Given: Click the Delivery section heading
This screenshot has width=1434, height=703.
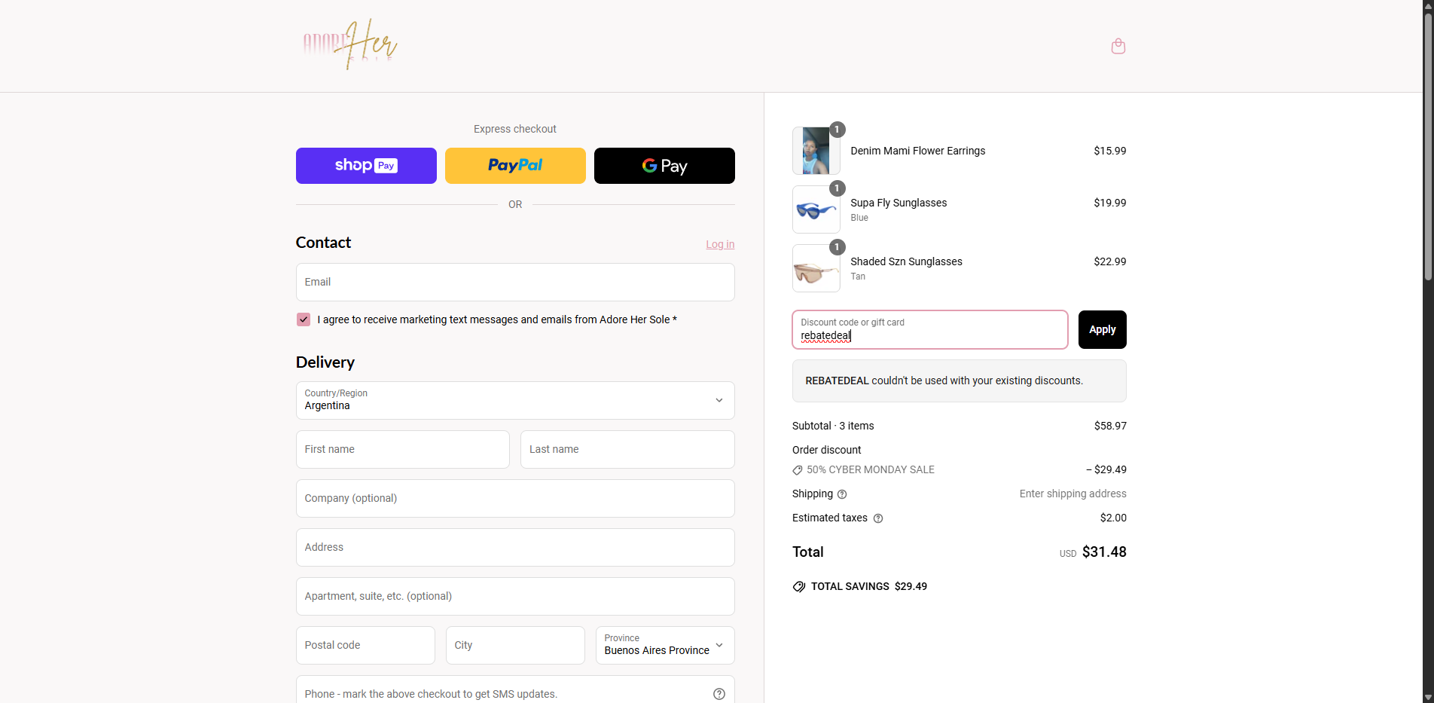Looking at the screenshot, I should click(x=325, y=362).
